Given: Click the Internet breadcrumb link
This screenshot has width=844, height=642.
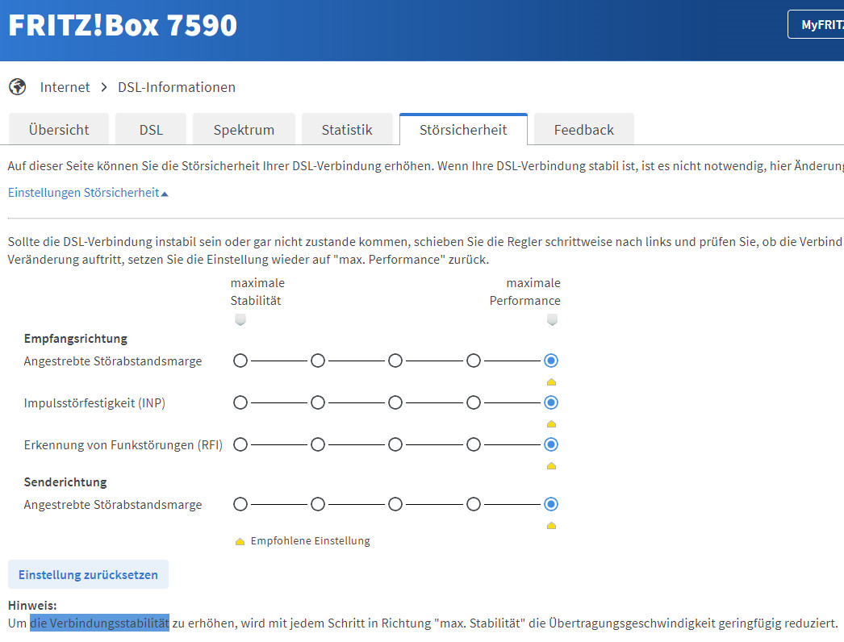Looking at the screenshot, I should [65, 87].
